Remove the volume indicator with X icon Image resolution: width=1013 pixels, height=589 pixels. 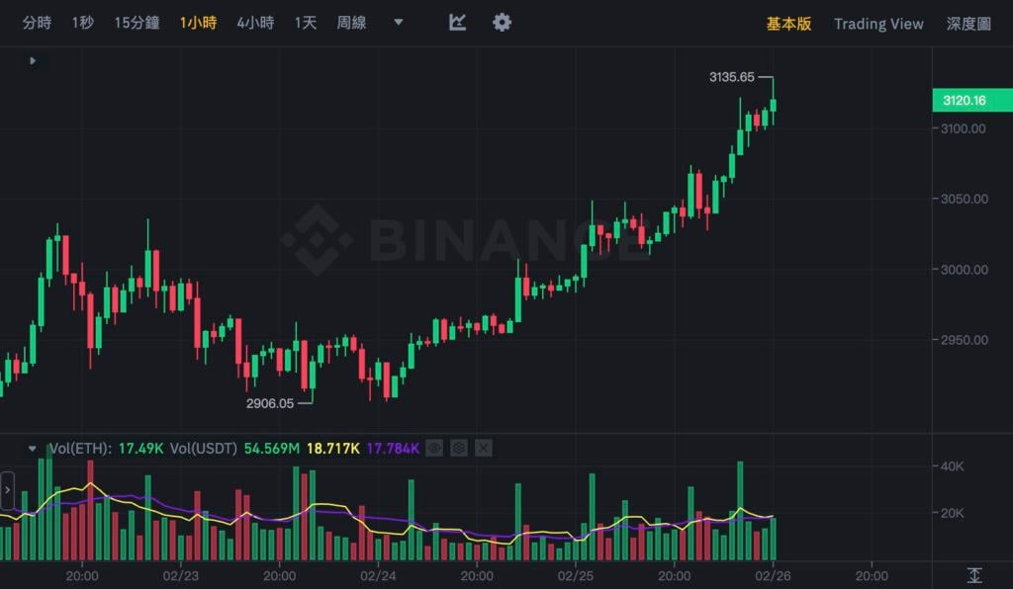click(x=483, y=449)
